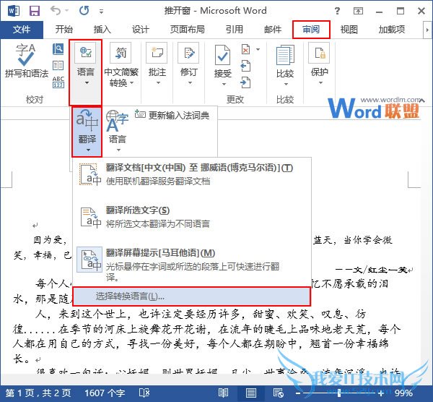
Task: Save the document with the floppy icon
Action: tap(35, 11)
